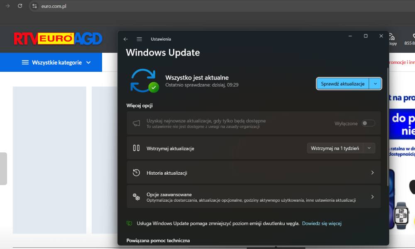
Task: Open the Settings hamburger navigation menu
Action: pos(139,39)
